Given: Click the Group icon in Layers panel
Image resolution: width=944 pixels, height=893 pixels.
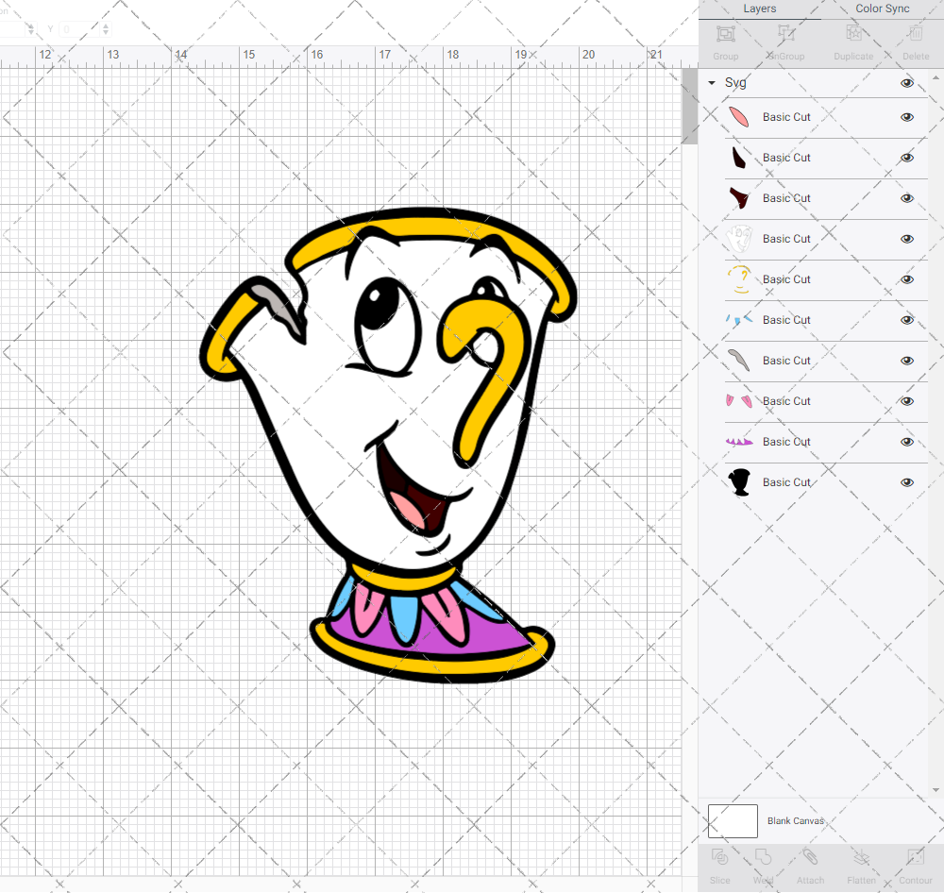Looking at the screenshot, I should coord(725,34).
